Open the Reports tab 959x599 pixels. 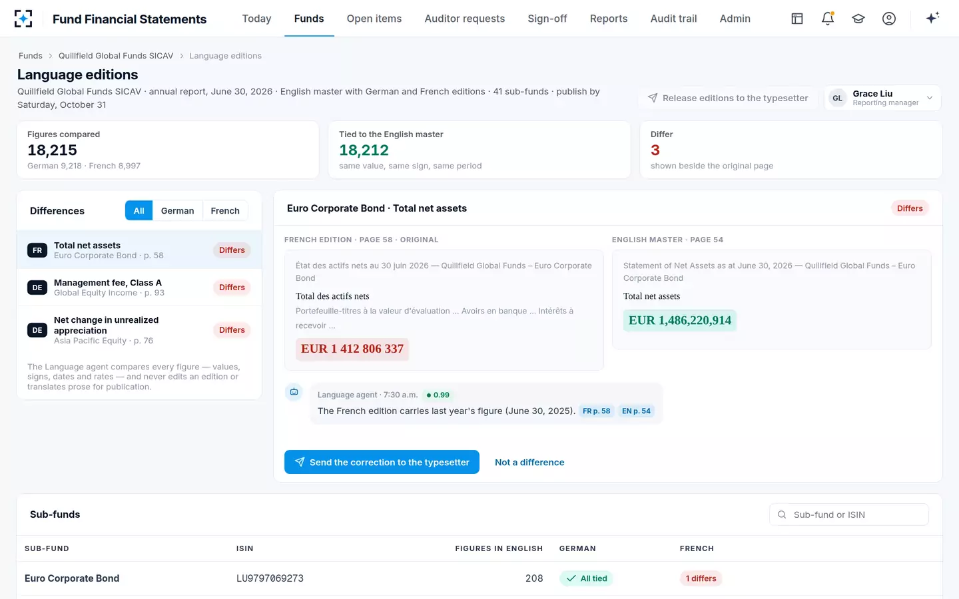(609, 19)
